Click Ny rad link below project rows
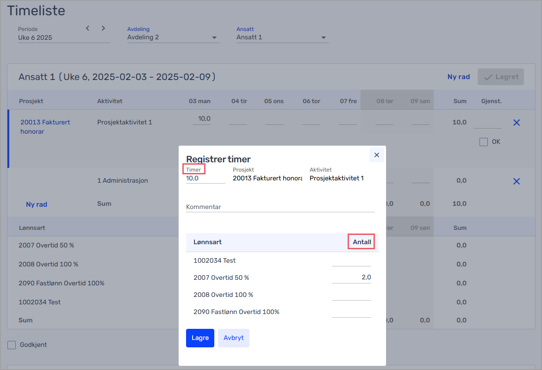This screenshot has width=542, height=370. pyautogui.click(x=37, y=204)
